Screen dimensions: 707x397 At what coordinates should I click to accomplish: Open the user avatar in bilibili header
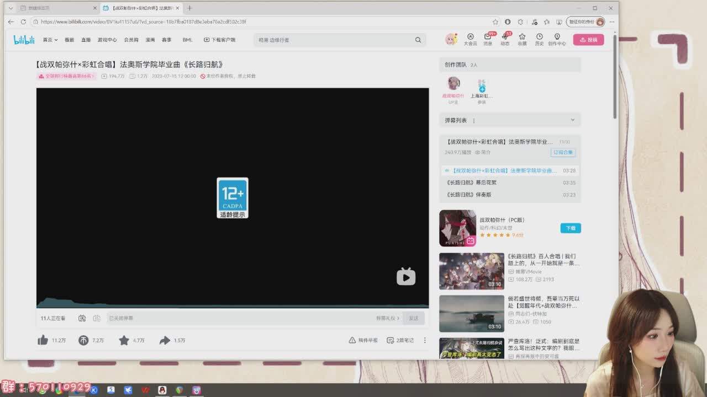451,39
